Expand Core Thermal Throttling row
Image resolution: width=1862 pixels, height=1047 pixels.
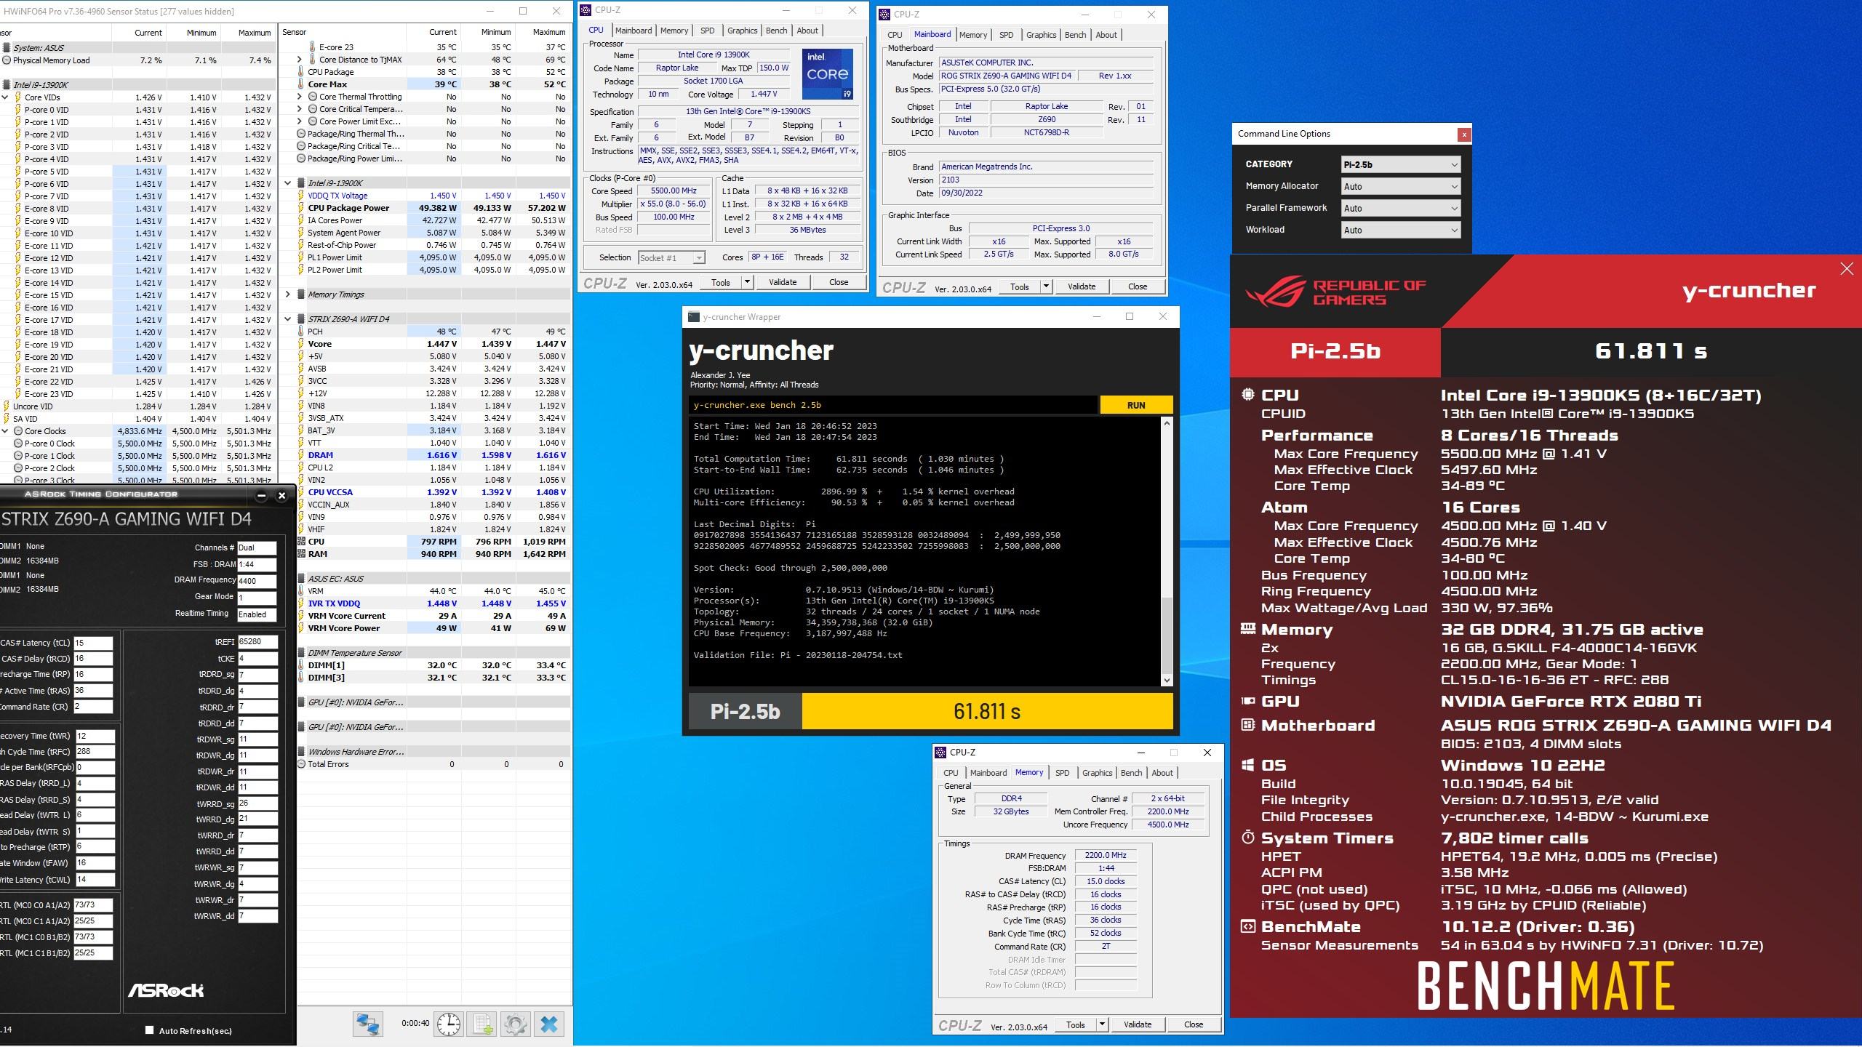coord(300,97)
